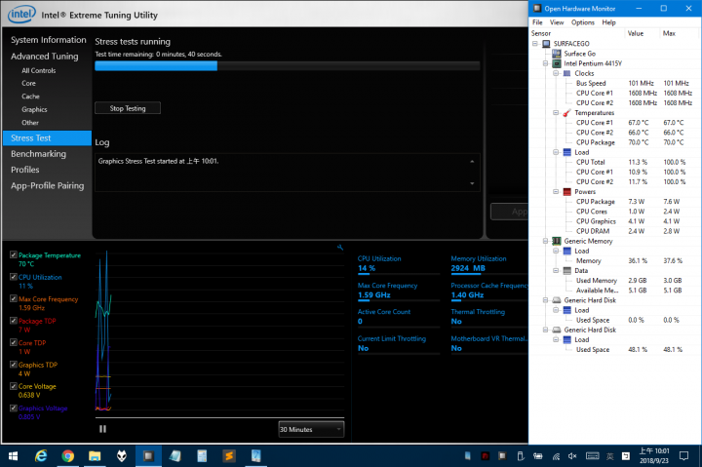Uncheck Graphics Voltage graph checkbox

click(x=14, y=408)
